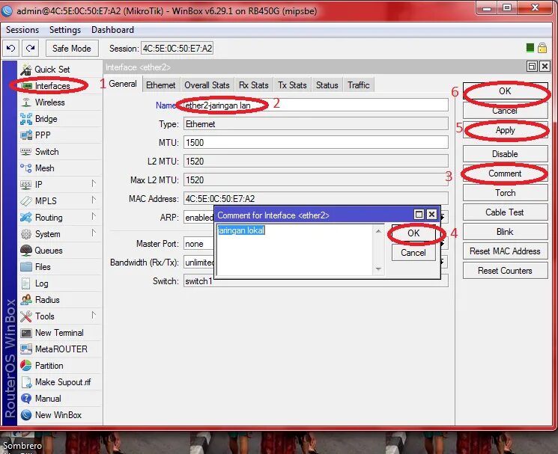Open the MPLS menu entry
The height and width of the screenshot is (454, 558).
(x=60, y=200)
